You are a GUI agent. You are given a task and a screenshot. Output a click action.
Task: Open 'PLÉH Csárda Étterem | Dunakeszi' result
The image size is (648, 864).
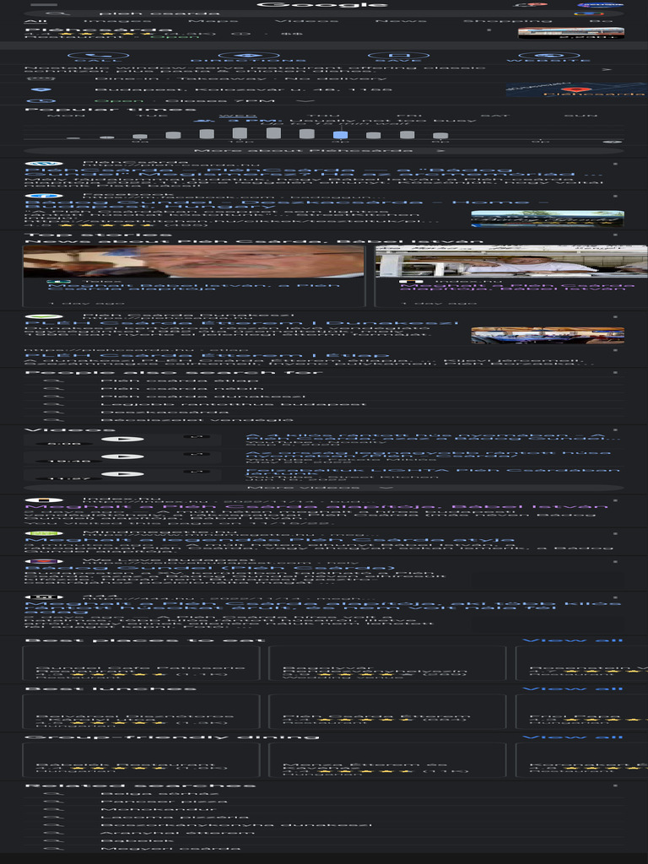coord(241,323)
